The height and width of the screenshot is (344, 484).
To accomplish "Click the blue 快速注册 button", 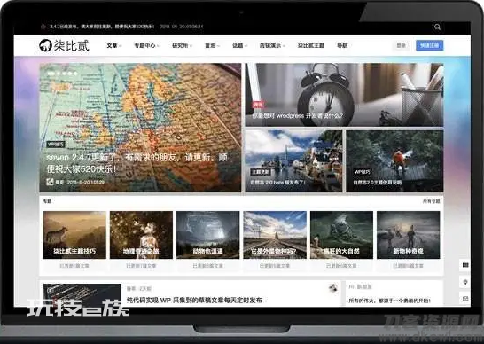I will (x=429, y=46).
